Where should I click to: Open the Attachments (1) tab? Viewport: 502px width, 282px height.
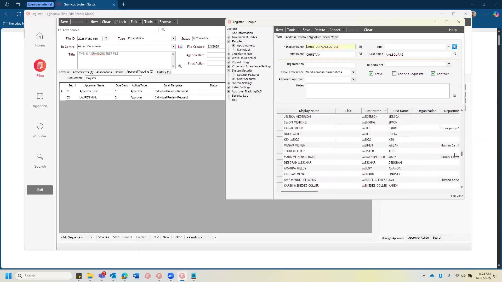coord(83,72)
